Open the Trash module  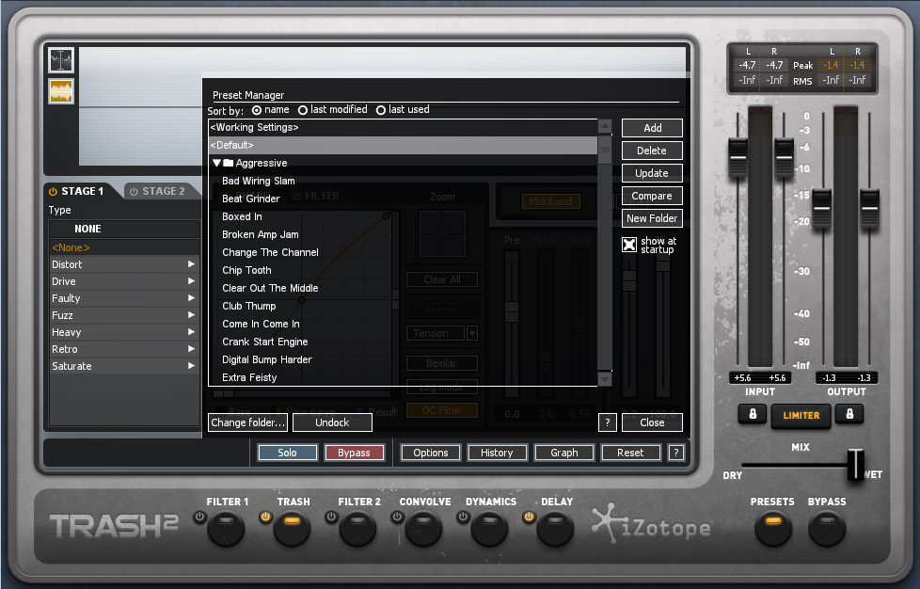coord(293,530)
